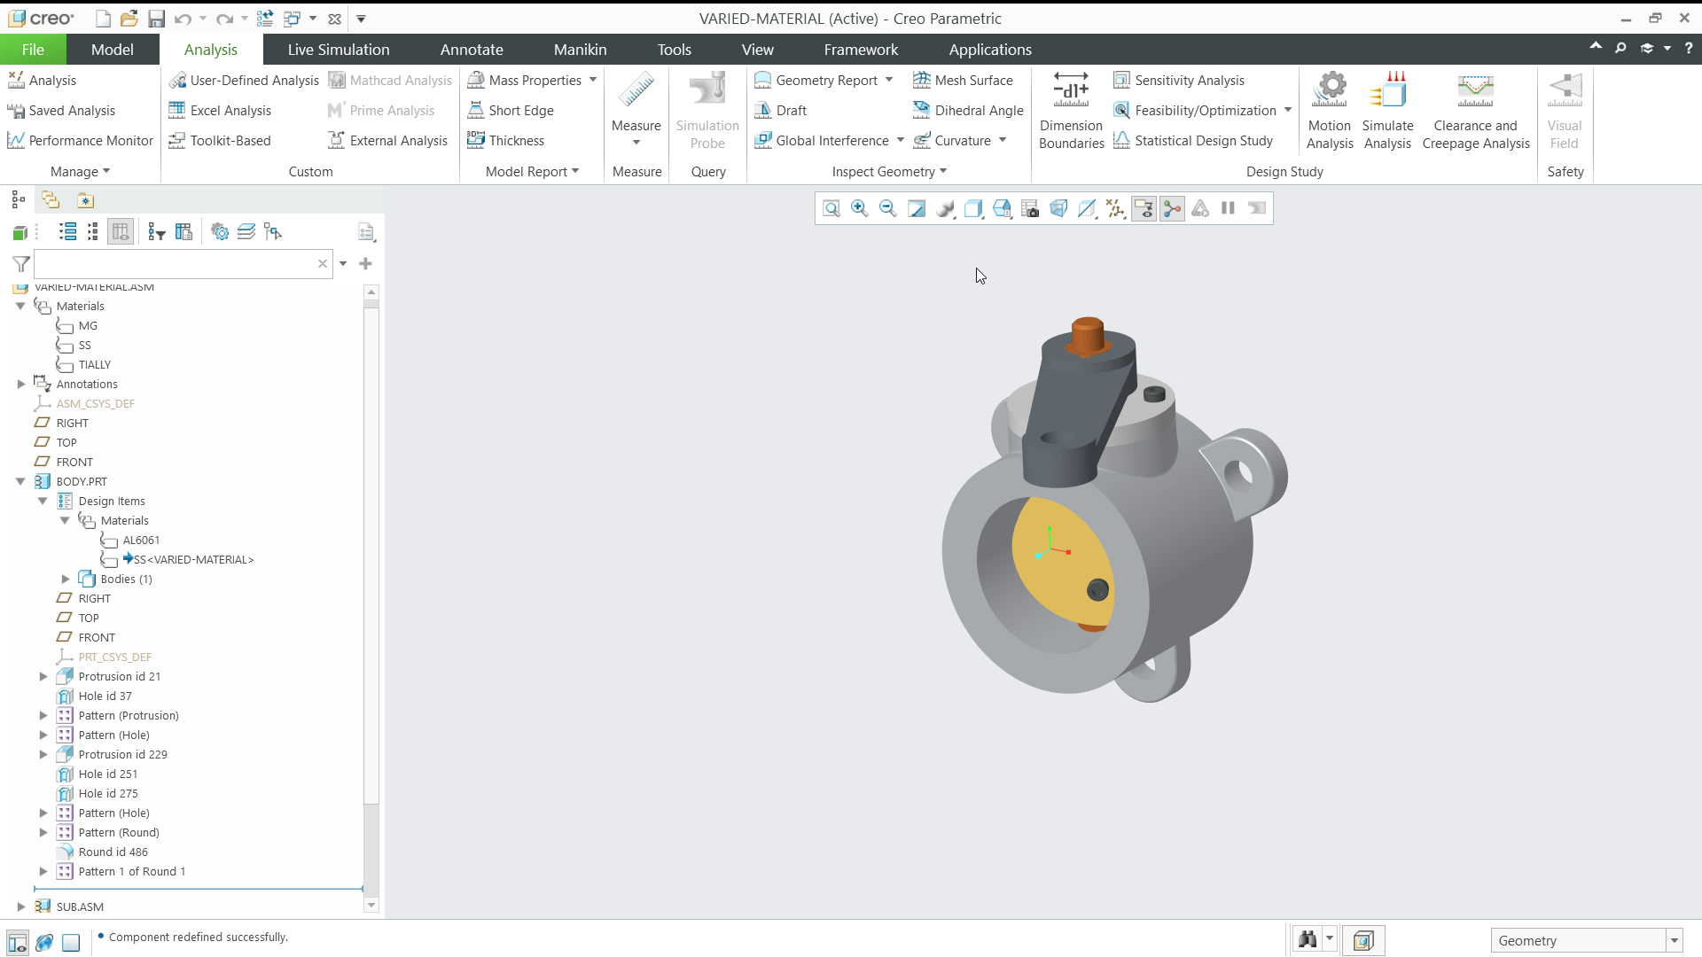This screenshot has width=1702, height=957.
Task: Click the Refit zoom icon in the graphics toolbar
Action: coord(831,208)
